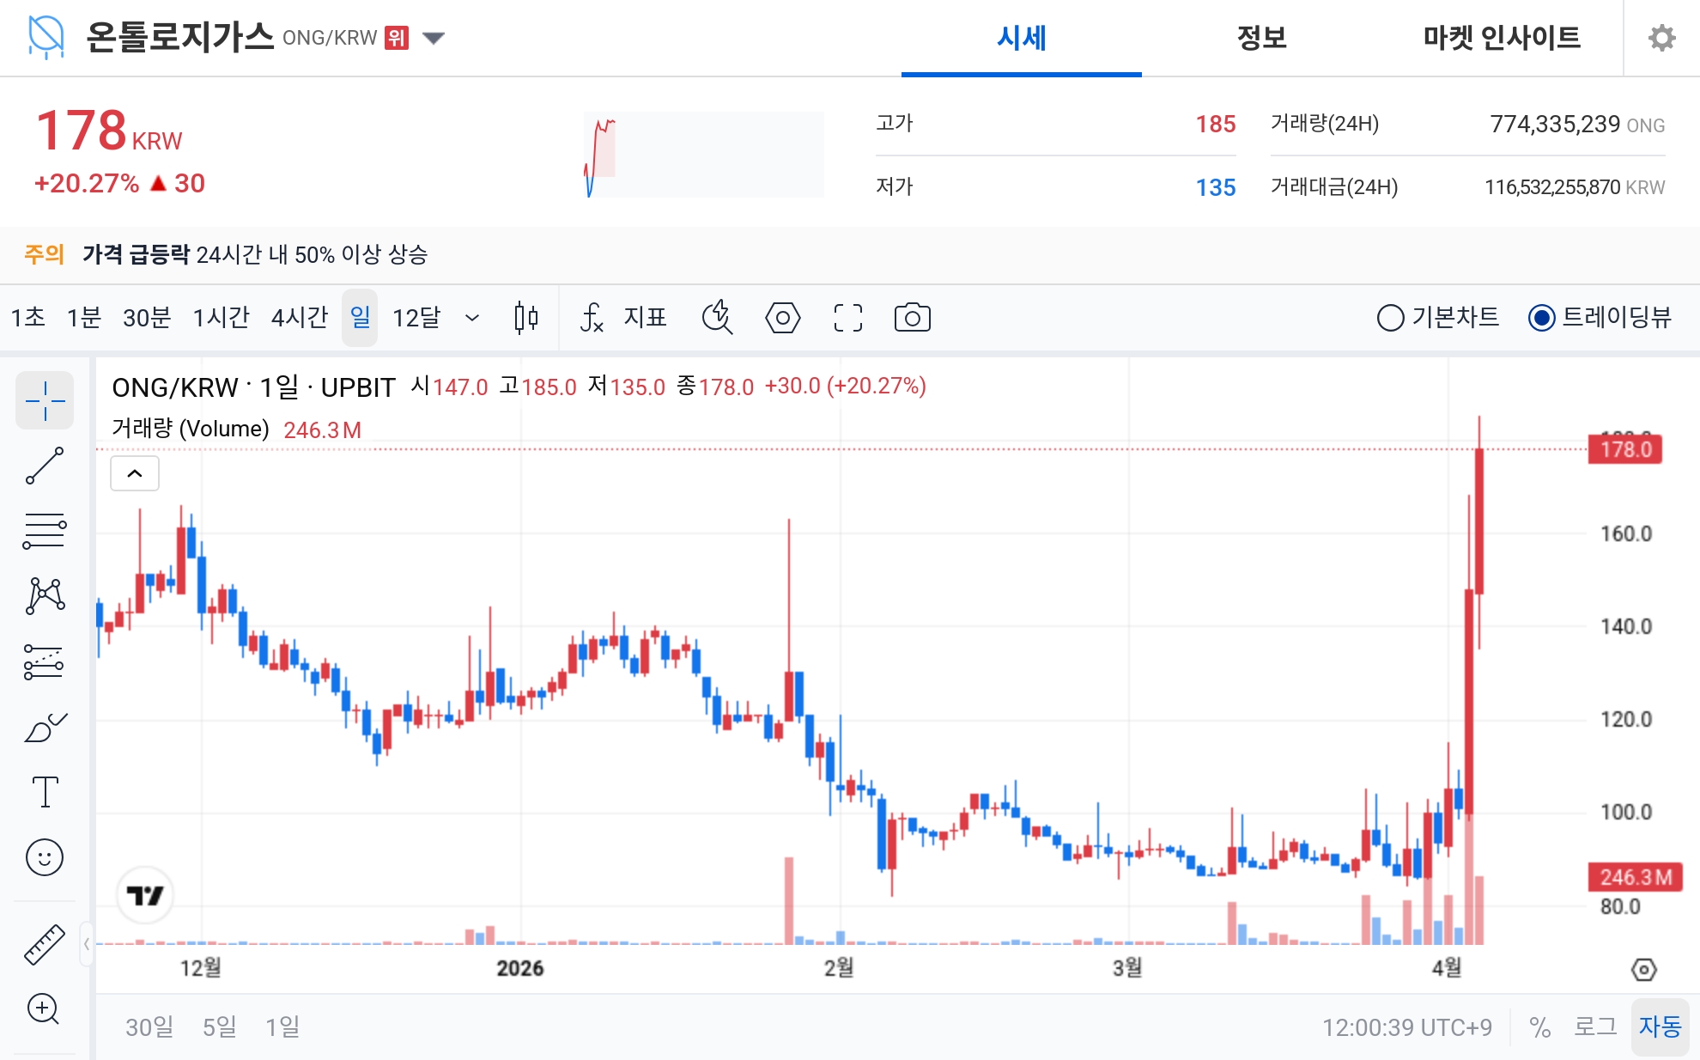Take a chart screenshot with the camera icon
The height and width of the screenshot is (1060, 1700).
pyautogui.click(x=913, y=317)
